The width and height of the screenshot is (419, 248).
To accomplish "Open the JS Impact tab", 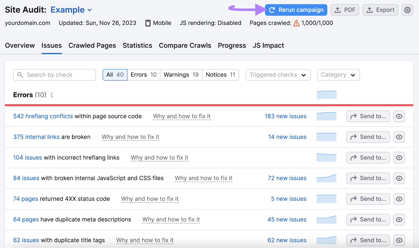I will (x=268, y=45).
